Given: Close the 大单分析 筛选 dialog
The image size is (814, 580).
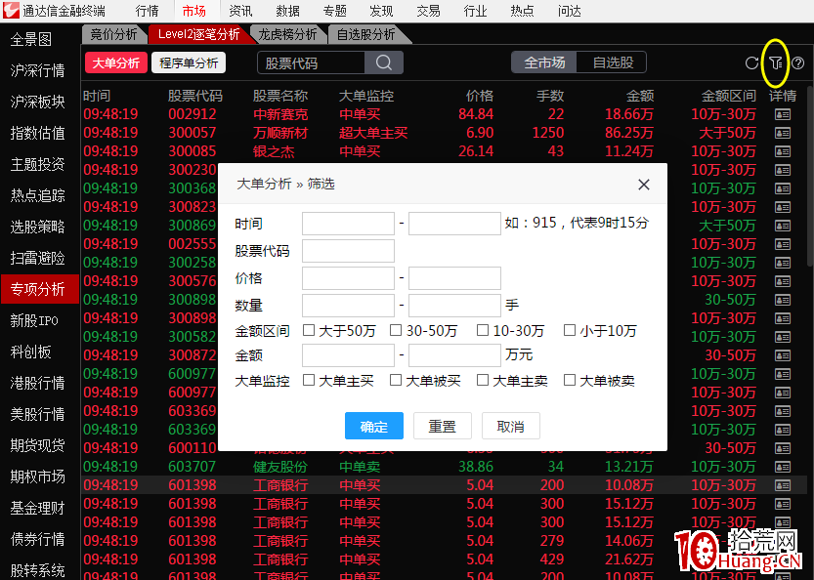Looking at the screenshot, I should click(x=644, y=185).
